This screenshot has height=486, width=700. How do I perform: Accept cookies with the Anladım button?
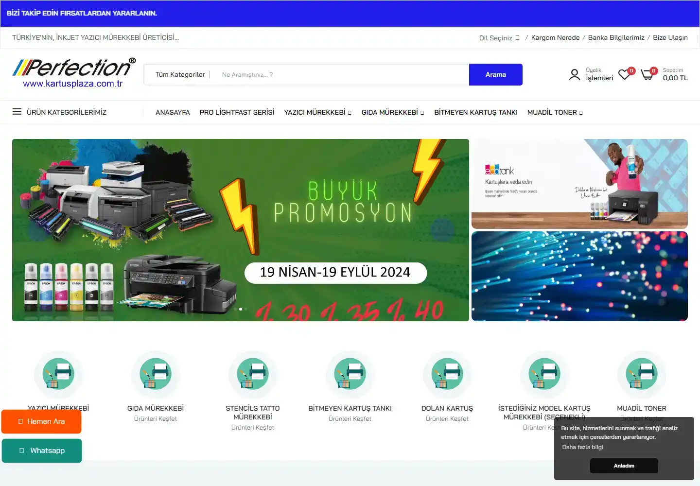click(624, 466)
